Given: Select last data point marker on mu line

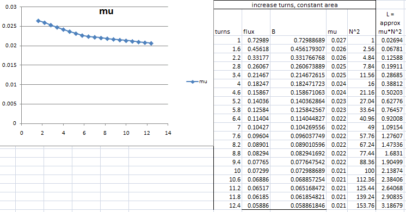Looking at the screenshot, I should (151, 43).
